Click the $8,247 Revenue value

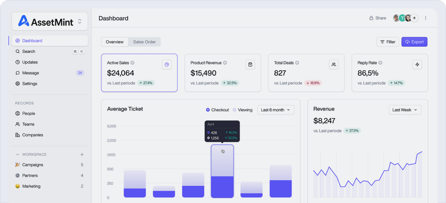click(x=324, y=121)
